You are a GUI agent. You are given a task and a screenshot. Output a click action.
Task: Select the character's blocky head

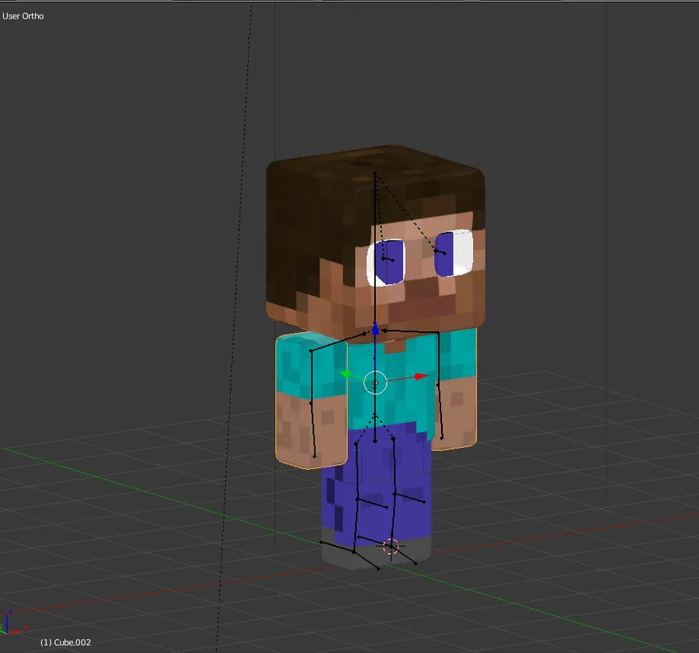tap(375, 243)
